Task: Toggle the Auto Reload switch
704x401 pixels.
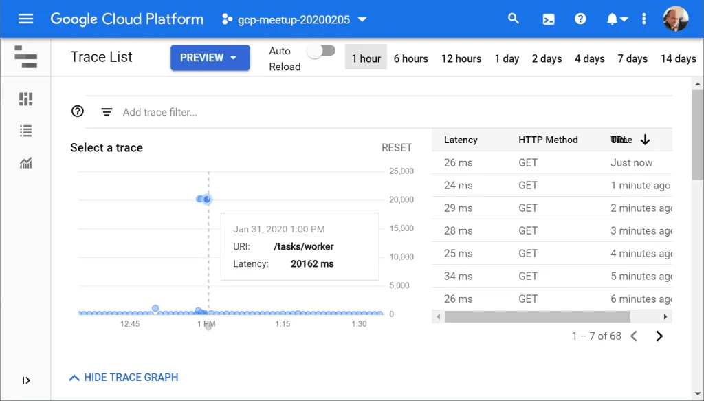Action: click(x=321, y=52)
